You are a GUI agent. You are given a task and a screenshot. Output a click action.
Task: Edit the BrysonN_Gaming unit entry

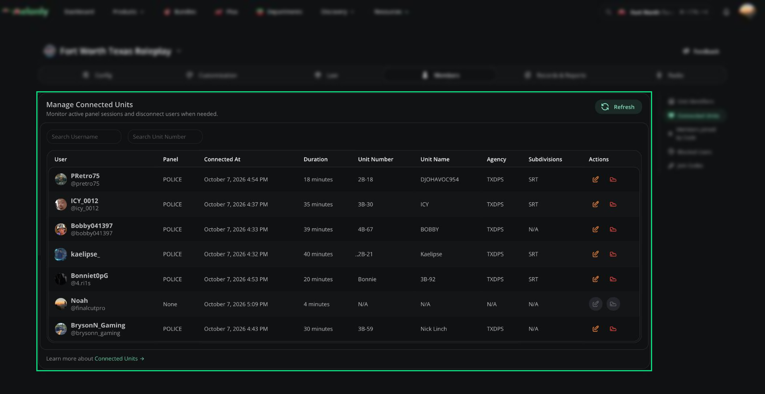[595, 329]
